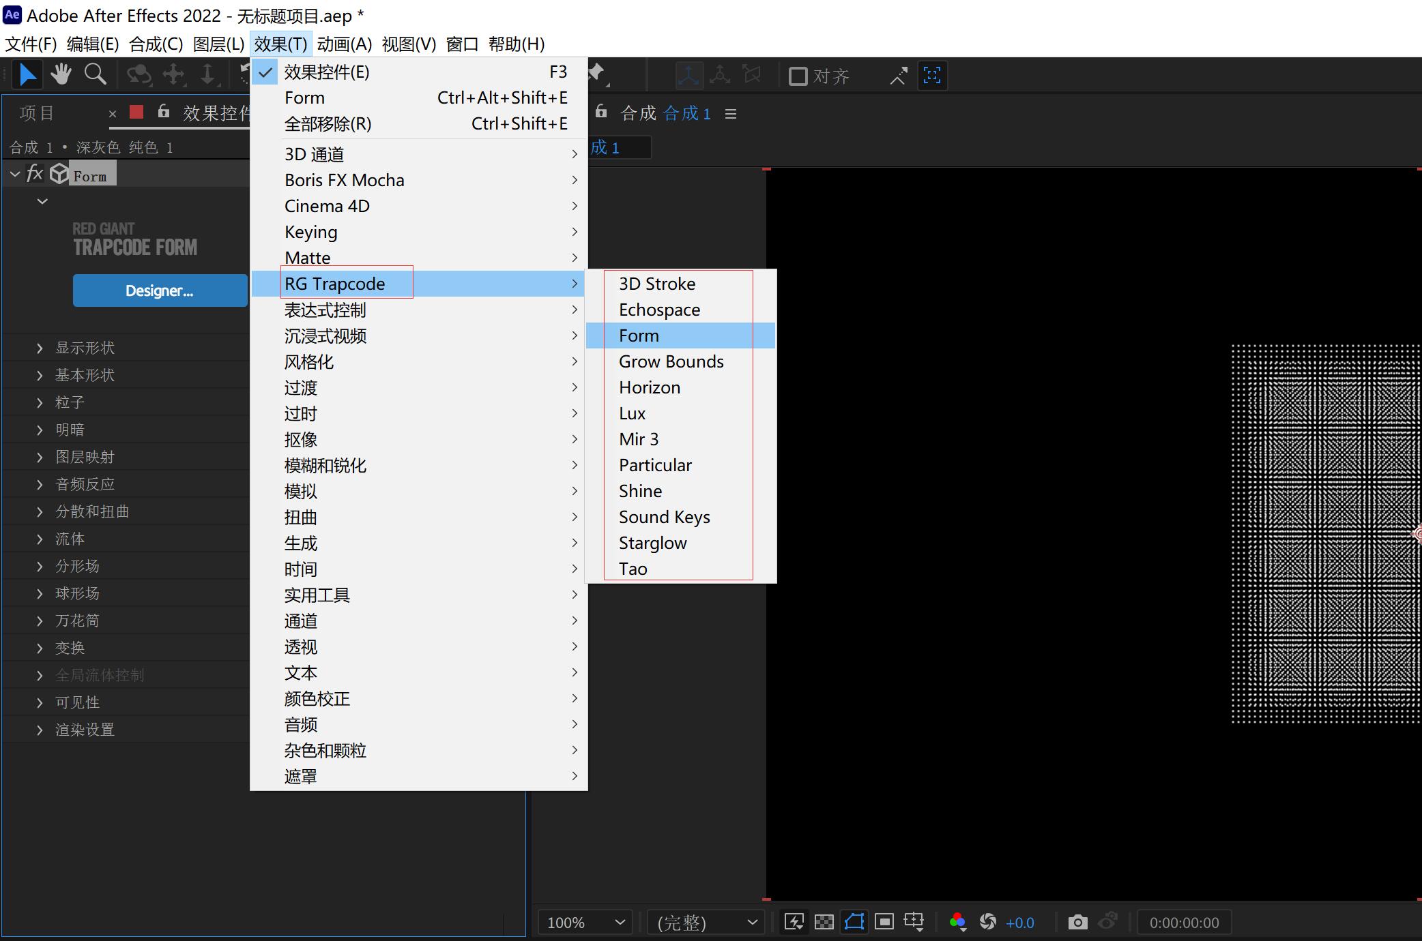
Task: Expand the 粒子 property group
Action: point(40,402)
